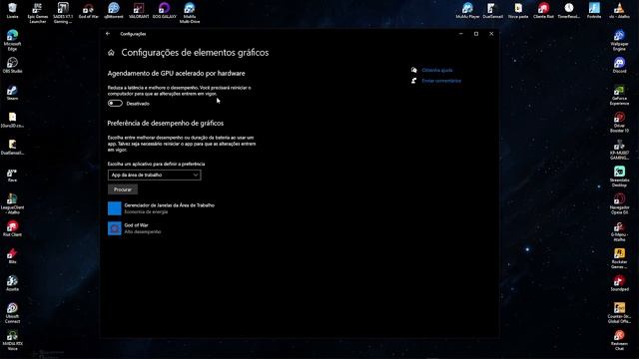Select Gerenciador de Janelas da Área de Trabalho entry
The width and height of the screenshot is (639, 359).
click(162, 208)
